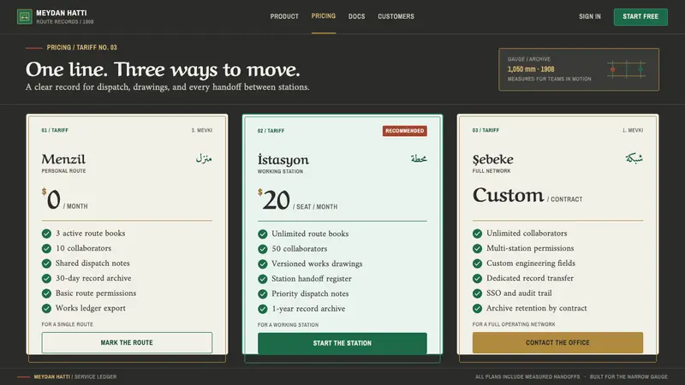Click the $0 / month price
The width and height of the screenshot is (685, 385).
[x=65, y=199]
